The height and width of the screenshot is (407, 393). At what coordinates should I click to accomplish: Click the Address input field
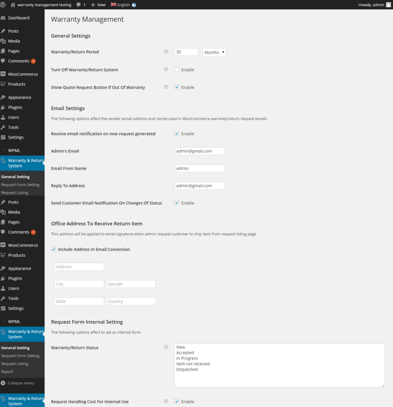[x=79, y=267]
